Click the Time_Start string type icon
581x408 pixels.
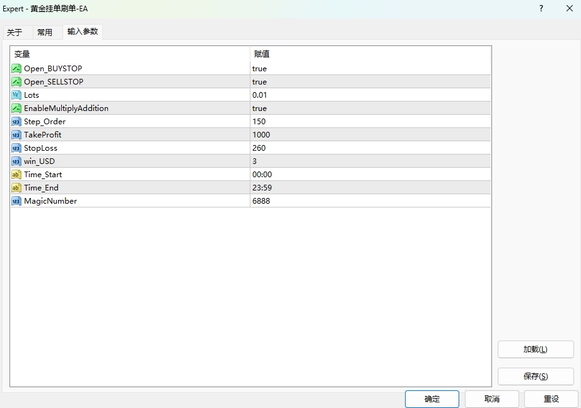[16, 174]
